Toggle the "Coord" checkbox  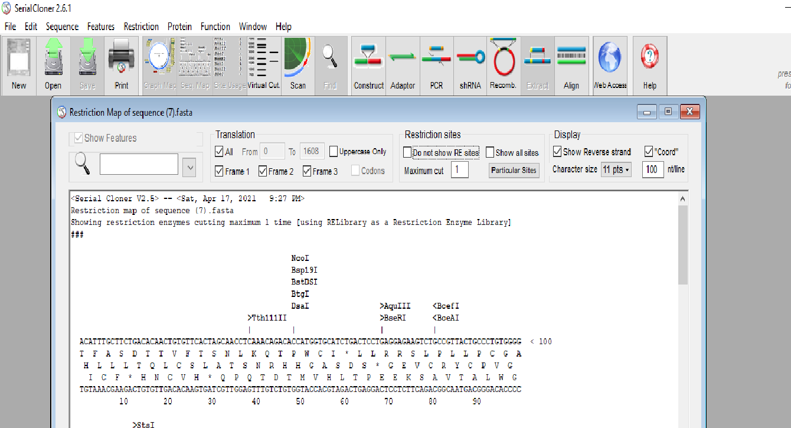click(x=649, y=152)
